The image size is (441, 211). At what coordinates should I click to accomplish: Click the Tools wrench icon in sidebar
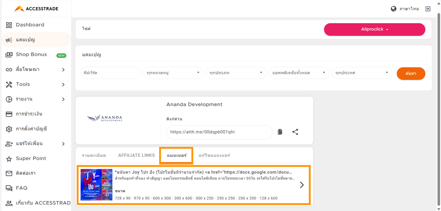tap(9, 84)
